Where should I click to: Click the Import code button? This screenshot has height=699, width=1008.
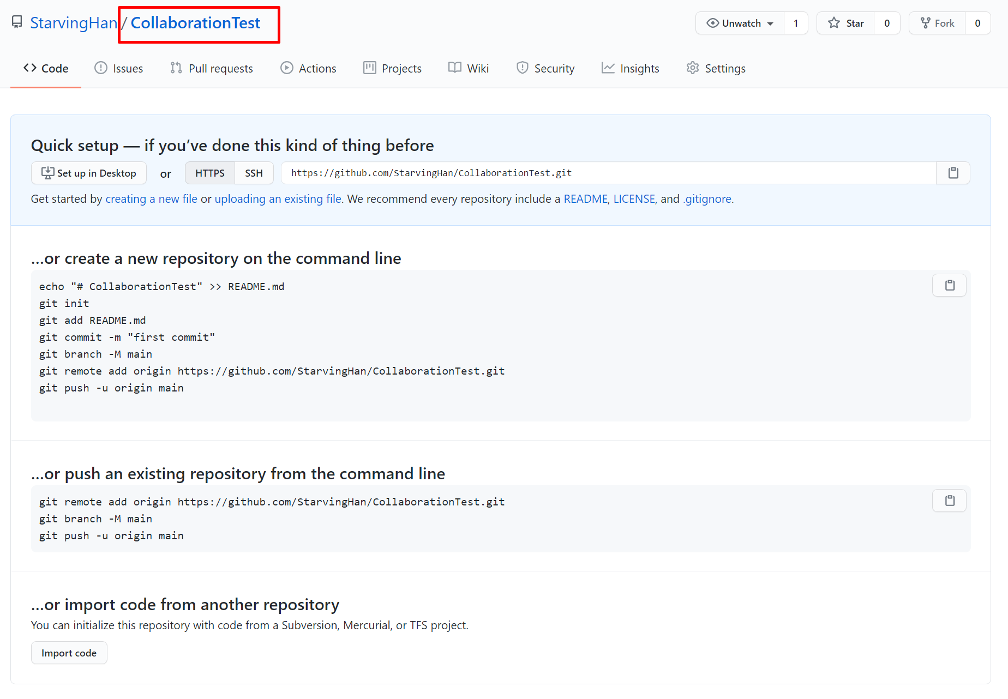coord(69,653)
